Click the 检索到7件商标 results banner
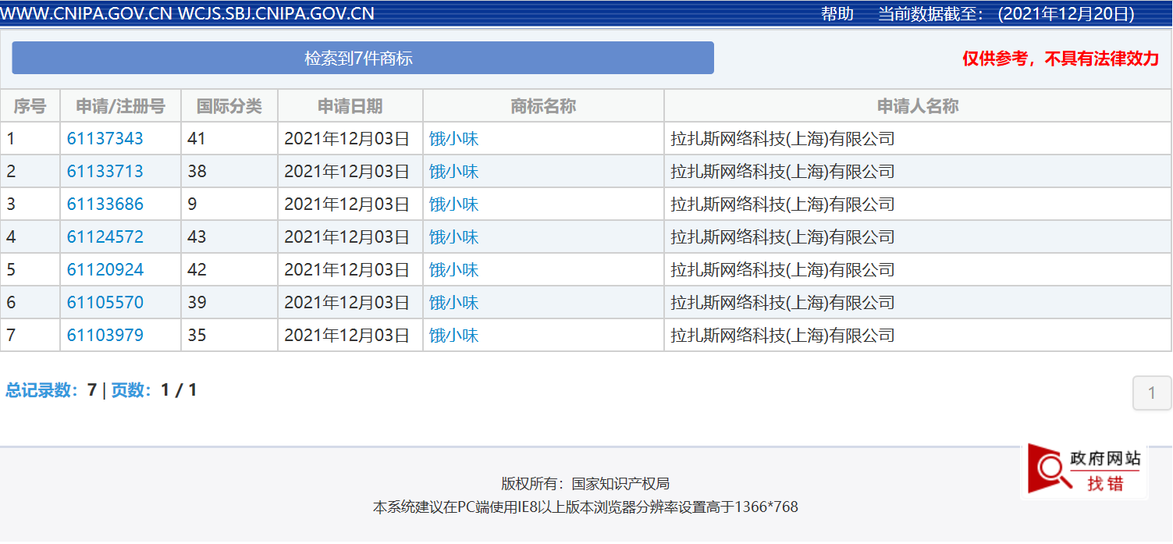Viewport: 1173px width, 544px height. coord(362,58)
